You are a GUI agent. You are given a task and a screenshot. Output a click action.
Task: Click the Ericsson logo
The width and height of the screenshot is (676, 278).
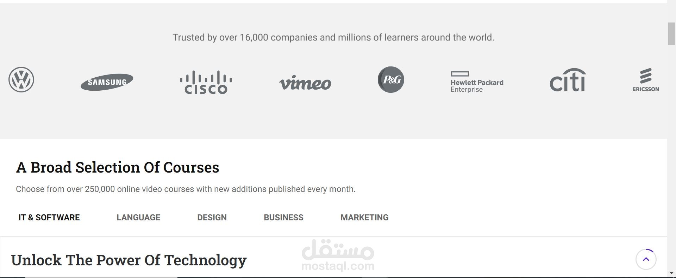[646, 80]
